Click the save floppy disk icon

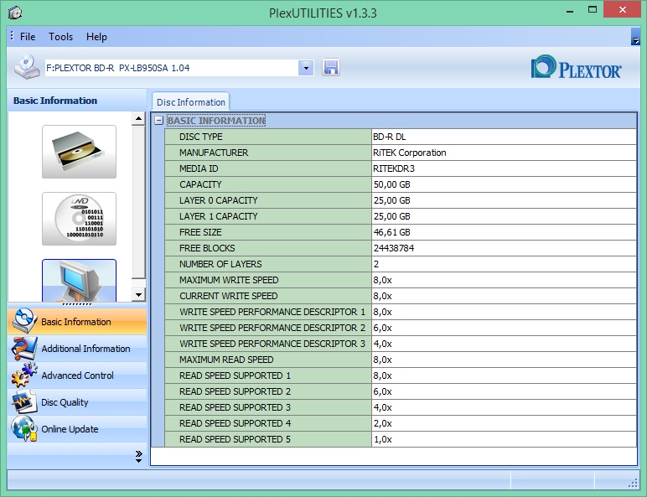tap(331, 67)
